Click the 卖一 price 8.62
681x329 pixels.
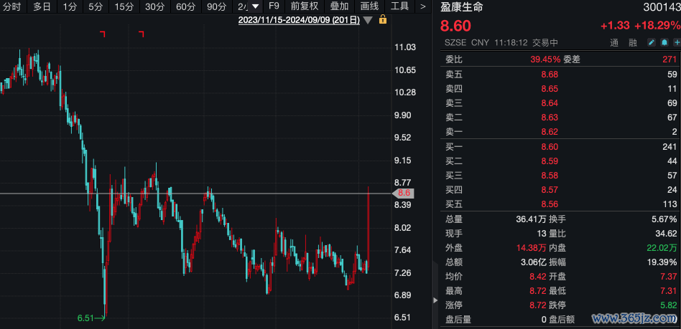(x=550, y=132)
